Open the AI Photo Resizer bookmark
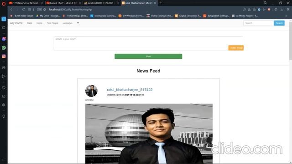This screenshot has width=292, height=164. [245, 16]
